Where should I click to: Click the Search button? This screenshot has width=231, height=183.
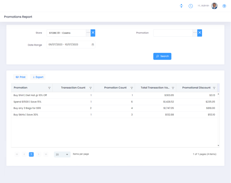(x=162, y=56)
